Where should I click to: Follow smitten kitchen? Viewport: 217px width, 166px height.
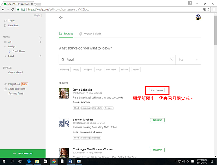point(157,120)
